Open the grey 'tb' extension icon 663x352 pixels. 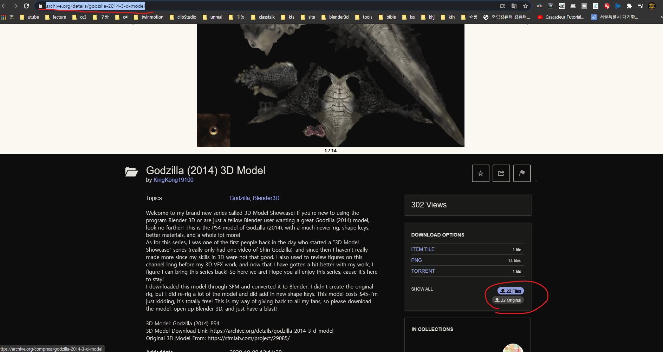584,6
